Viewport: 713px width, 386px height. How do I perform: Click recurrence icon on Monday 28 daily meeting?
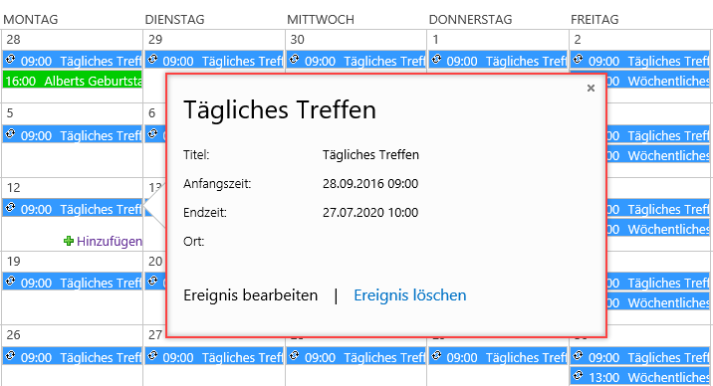[11, 60]
